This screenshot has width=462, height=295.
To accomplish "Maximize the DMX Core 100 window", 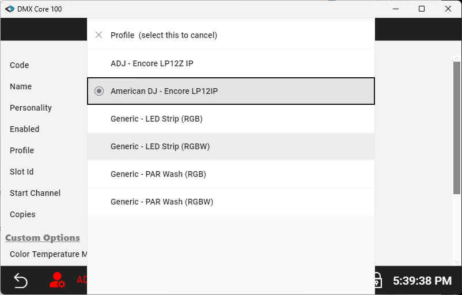I will (422, 9).
